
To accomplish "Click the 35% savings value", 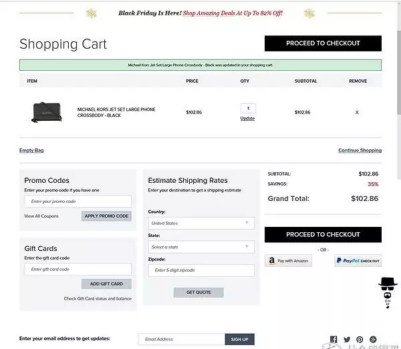I will click(x=373, y=184).
